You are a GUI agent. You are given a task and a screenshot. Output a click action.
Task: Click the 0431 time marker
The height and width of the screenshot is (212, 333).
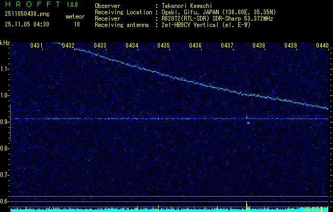click(x=37, y=46)
